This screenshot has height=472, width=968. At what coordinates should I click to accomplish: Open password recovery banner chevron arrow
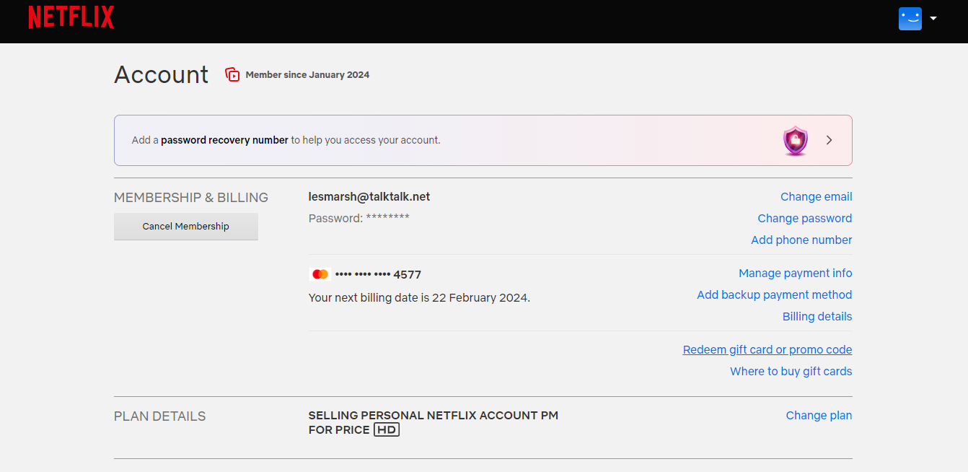pyautogui.click(x=830, y=140)
